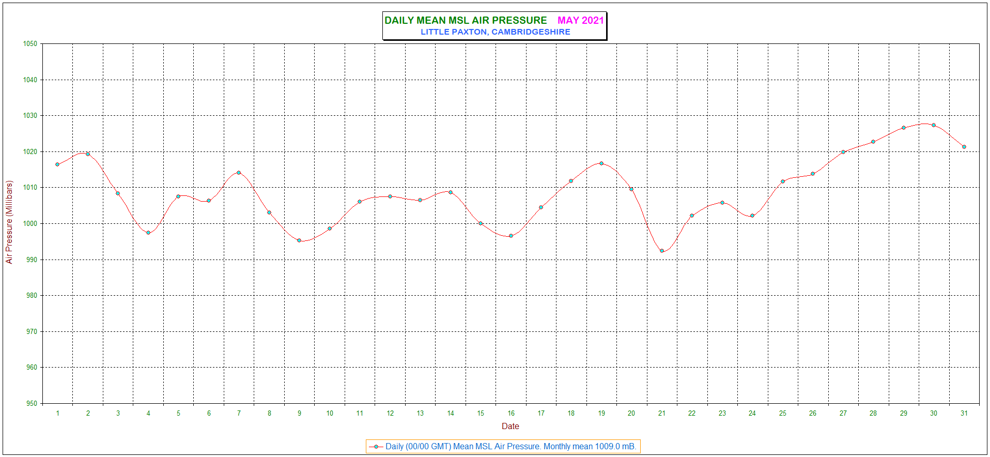Select the data point for date 29

(x=904, y=128)
